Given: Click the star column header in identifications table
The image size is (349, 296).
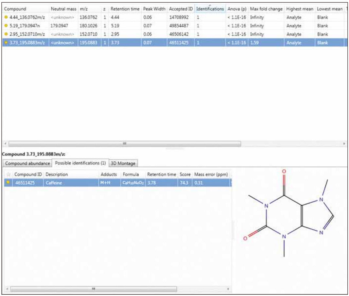Looking at the screenshot, I should click(x=9, y=175).
